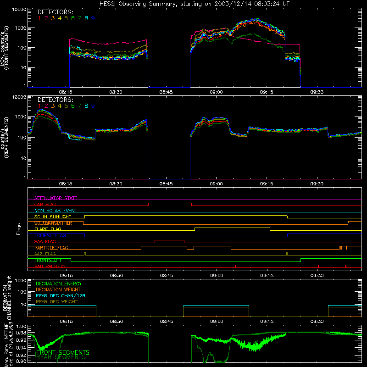Click DETECTORS: label in front segments plot
The width and height of the screenshot is (367, 367).
click(x=55, y=12)
